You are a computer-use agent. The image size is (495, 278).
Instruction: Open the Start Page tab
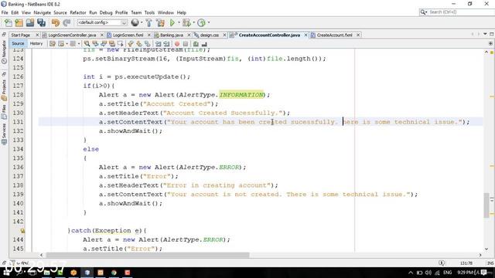pos(21,35)
